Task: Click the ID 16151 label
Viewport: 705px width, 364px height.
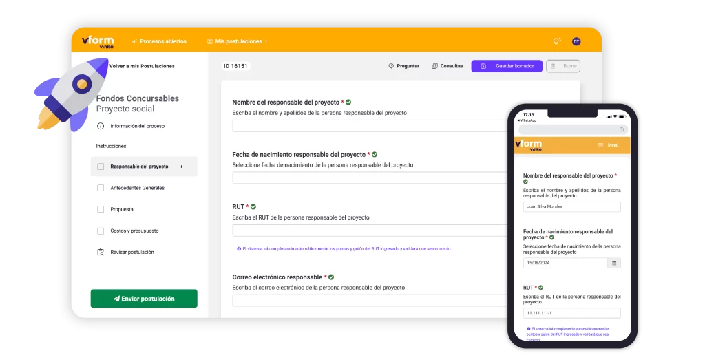Action: click(235, 66)
